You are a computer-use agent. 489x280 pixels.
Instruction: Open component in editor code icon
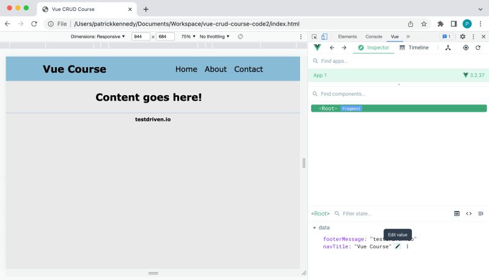tap(469, 214)
